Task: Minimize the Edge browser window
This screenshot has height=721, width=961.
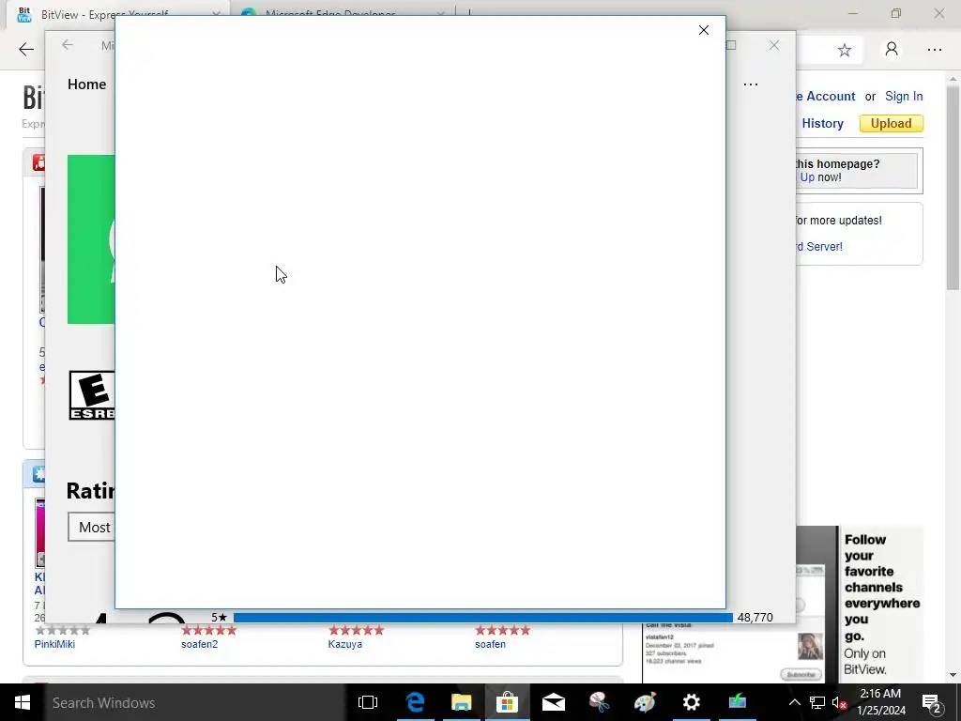Action: [x=853, y=13]
